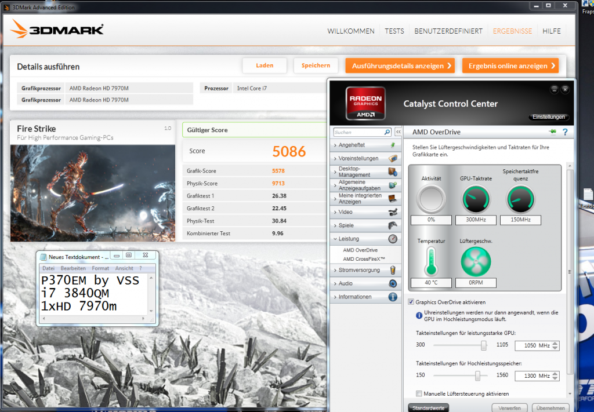
Task: Open the Notepad Bearbeiten menu
Action: point(73,268)
